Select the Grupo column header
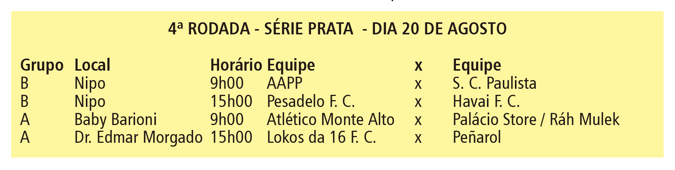 (x=42, y=65)
